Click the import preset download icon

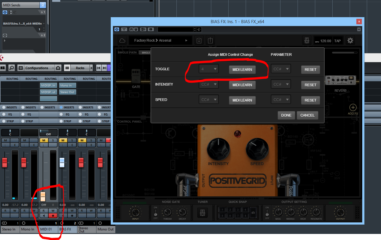click(199, 40)
